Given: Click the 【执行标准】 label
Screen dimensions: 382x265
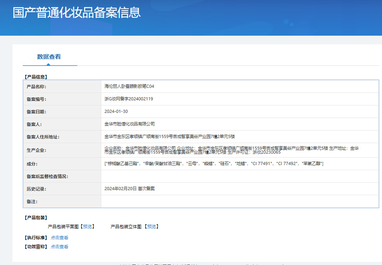Looking at the screenshot, I should [36, 238].
